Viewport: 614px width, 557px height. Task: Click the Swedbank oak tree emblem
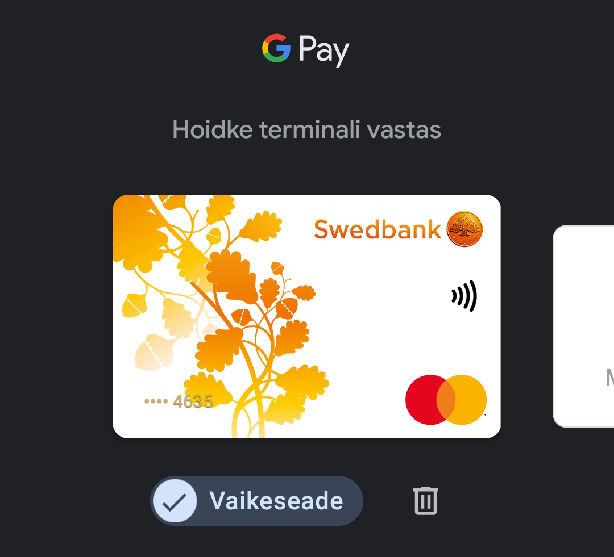pos(464,229)
